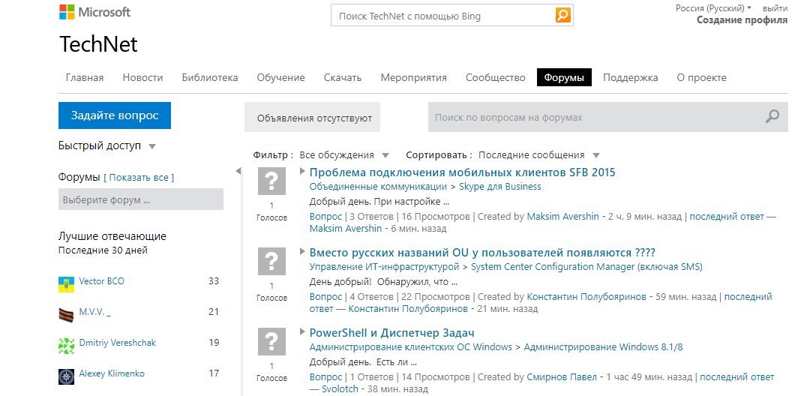Click the Лучшие отвечающие heading
The image size is (792, 396).
pyautogui.click(x=112, y=236)
